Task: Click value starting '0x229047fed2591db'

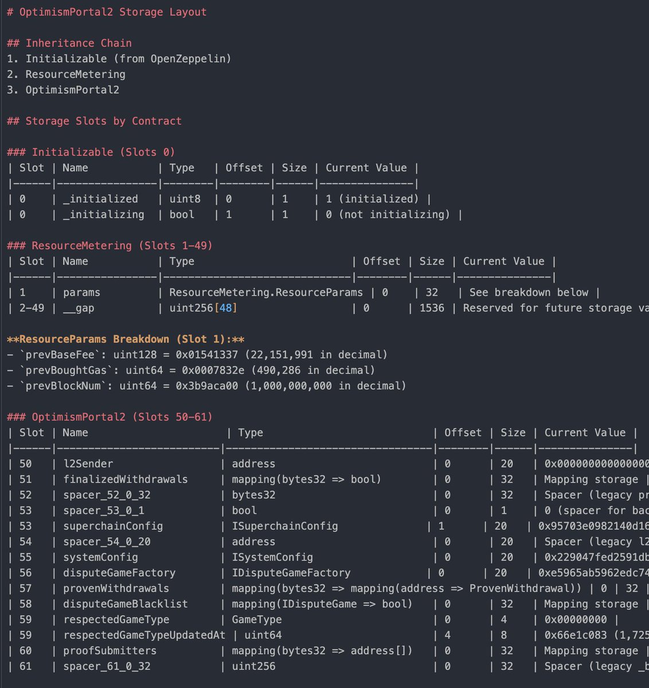Action: pos(596,557)
